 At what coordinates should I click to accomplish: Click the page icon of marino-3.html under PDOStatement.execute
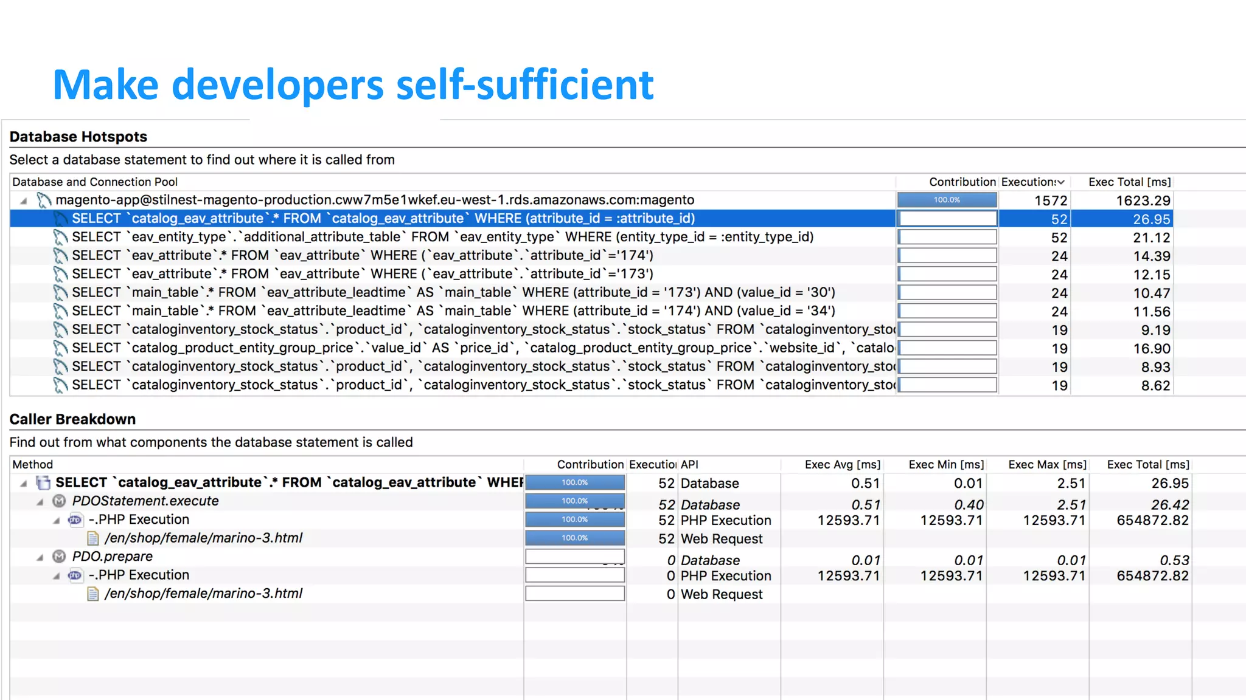point(93,538)
